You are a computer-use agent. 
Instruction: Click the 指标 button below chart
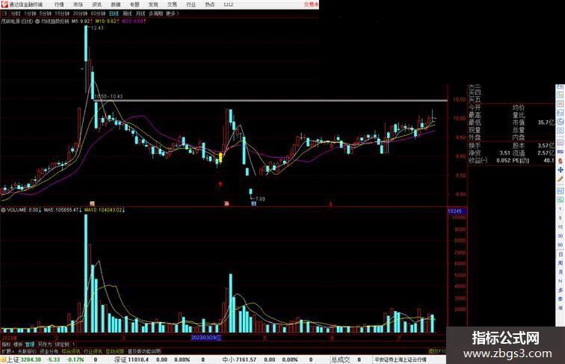point(6,344)
